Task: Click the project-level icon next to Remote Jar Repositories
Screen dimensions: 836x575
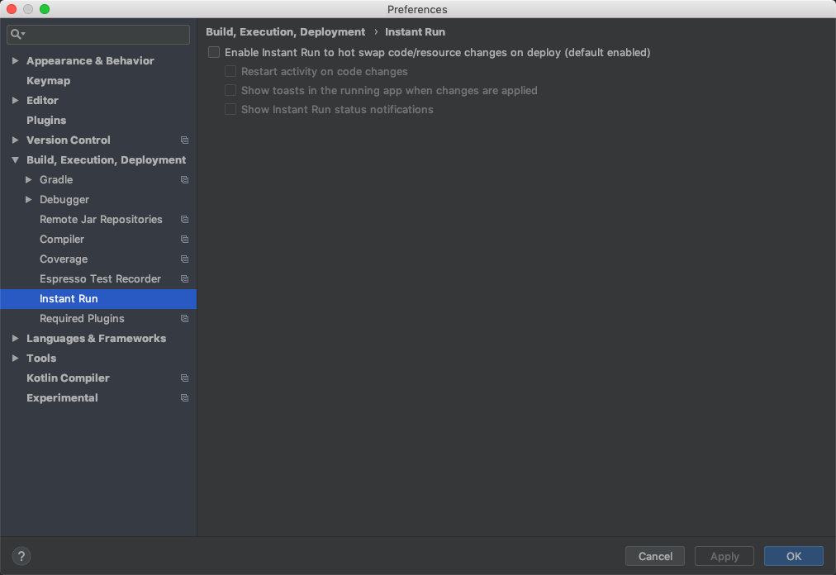Action: [184, 219]
